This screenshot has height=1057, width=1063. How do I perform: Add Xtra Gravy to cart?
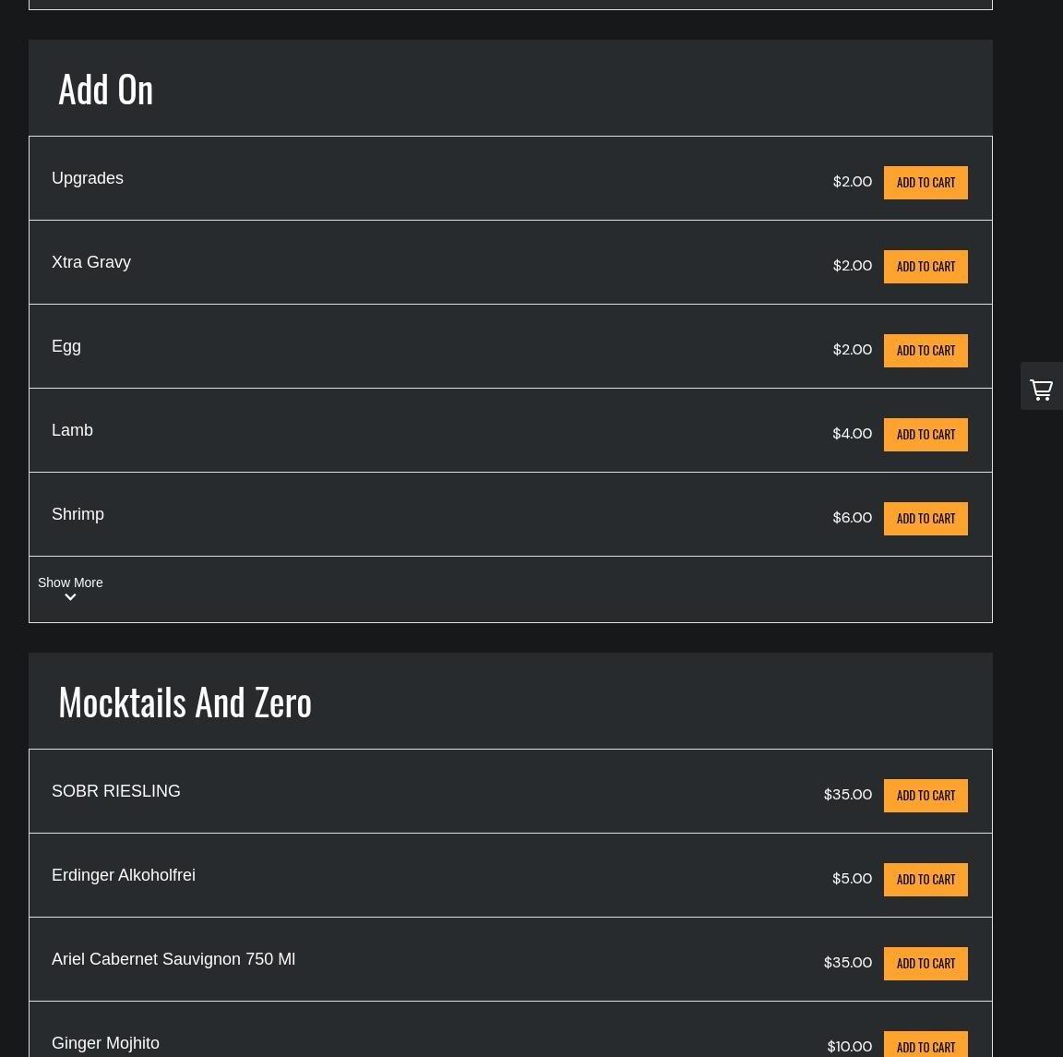[926, 267]
